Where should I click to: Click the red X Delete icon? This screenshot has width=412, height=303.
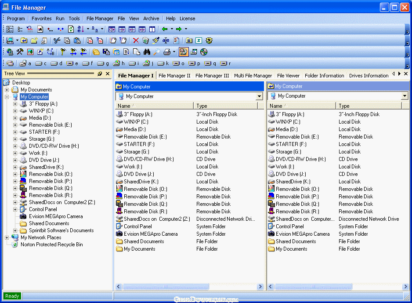pos(136,40)
